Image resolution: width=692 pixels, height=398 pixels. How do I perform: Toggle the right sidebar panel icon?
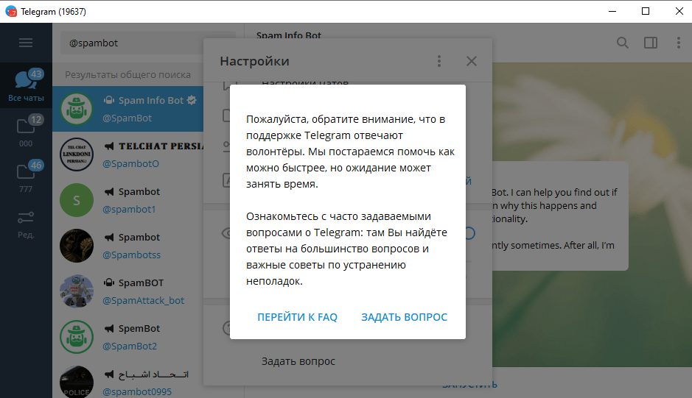pos(650,43)
